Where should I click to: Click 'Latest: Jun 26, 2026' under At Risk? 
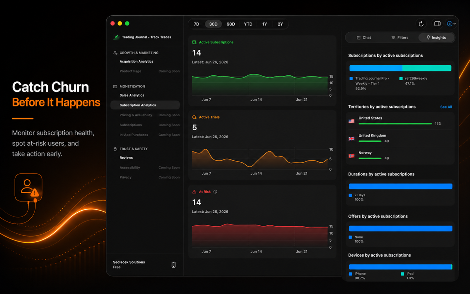(x=210, y=212)
